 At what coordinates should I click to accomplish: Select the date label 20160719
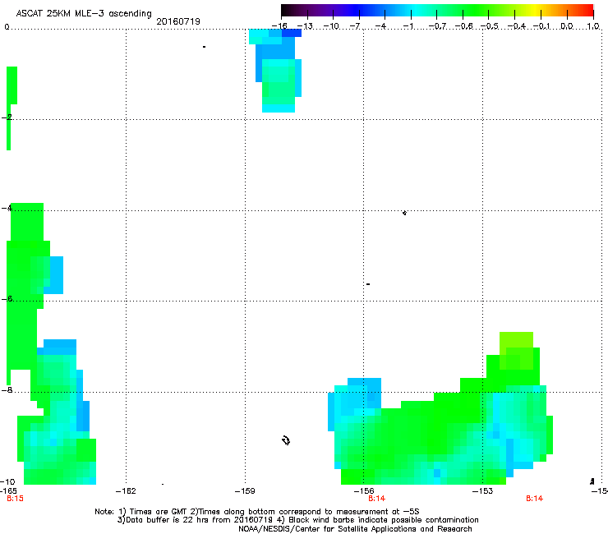coord(178,21)
